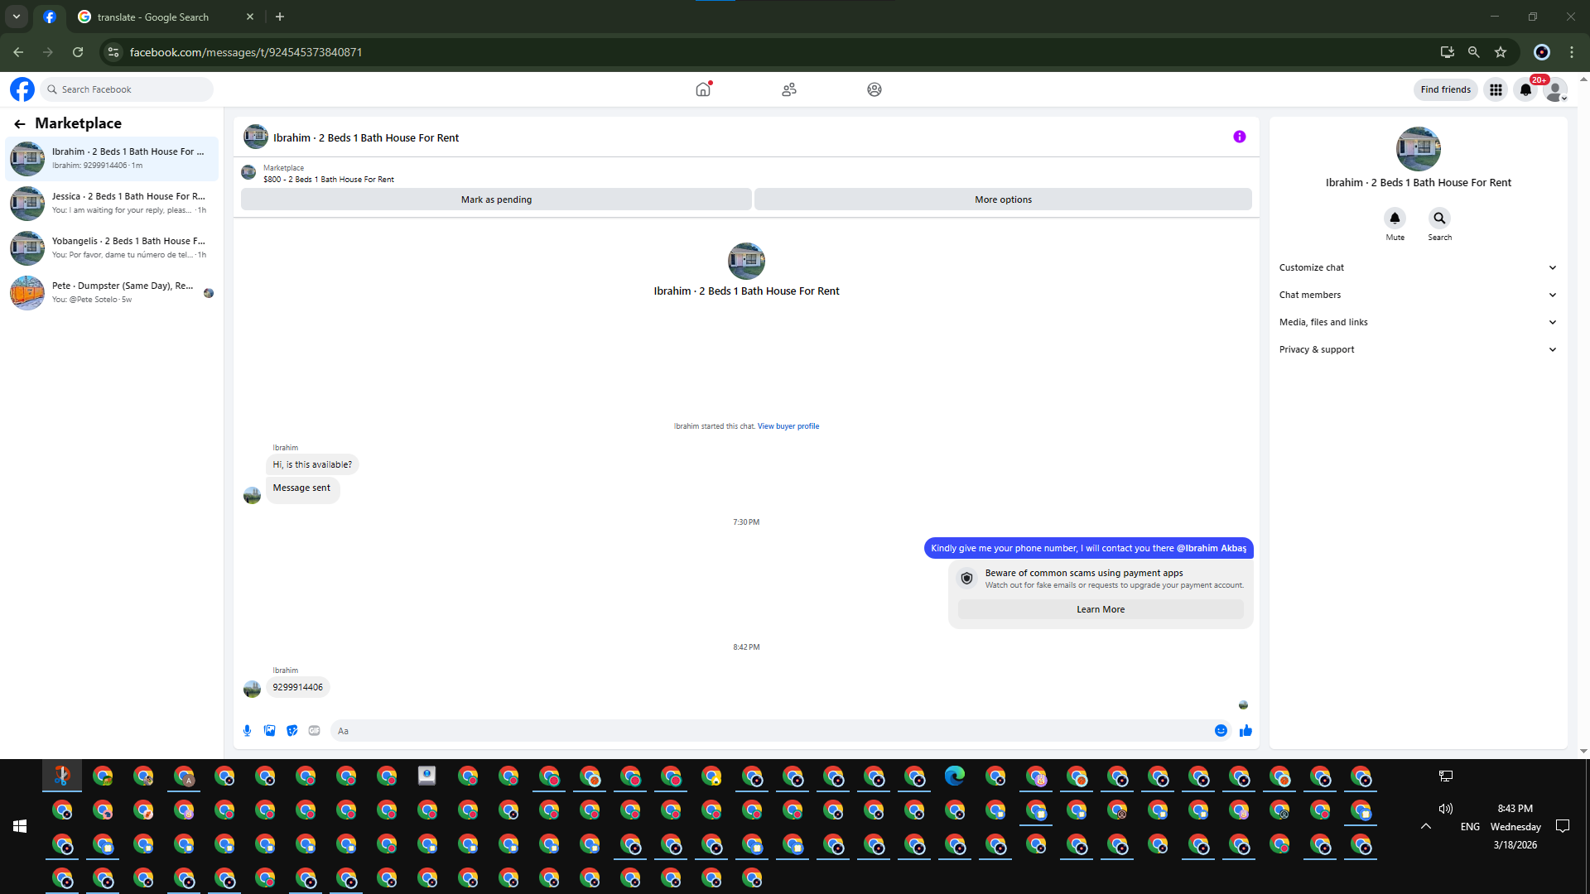
Task: Mute this conversation with bell button
Action: (1395, 219)
